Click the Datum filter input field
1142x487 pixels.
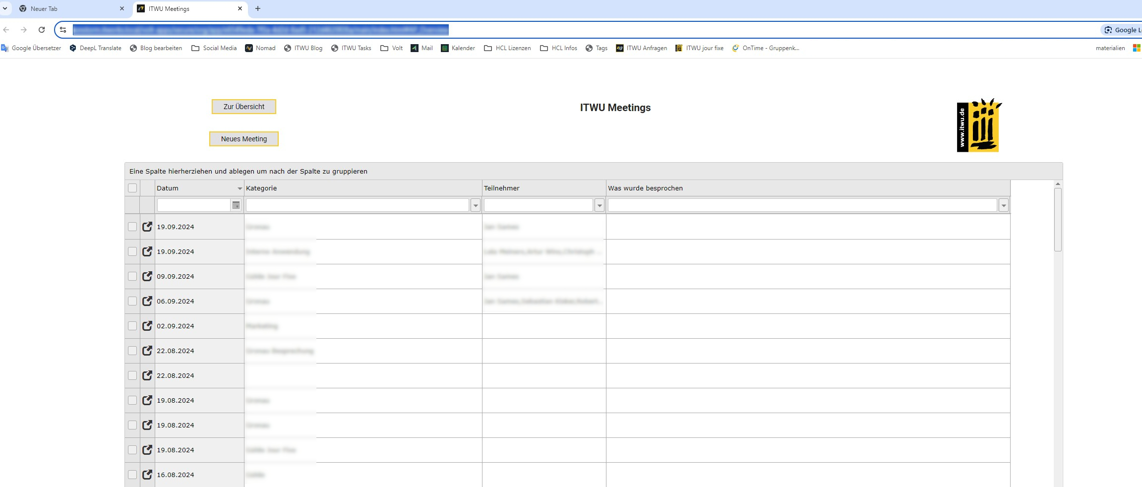pyautogui.click(x=193, y=205)
